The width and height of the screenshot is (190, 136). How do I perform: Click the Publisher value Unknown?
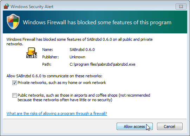coord(77,57)
